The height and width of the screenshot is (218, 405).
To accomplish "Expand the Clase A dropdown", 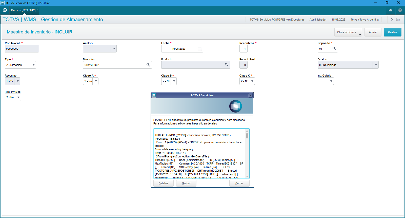I will (x=96, y=81).
